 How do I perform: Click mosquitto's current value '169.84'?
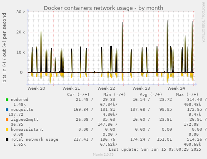[81, 110]
